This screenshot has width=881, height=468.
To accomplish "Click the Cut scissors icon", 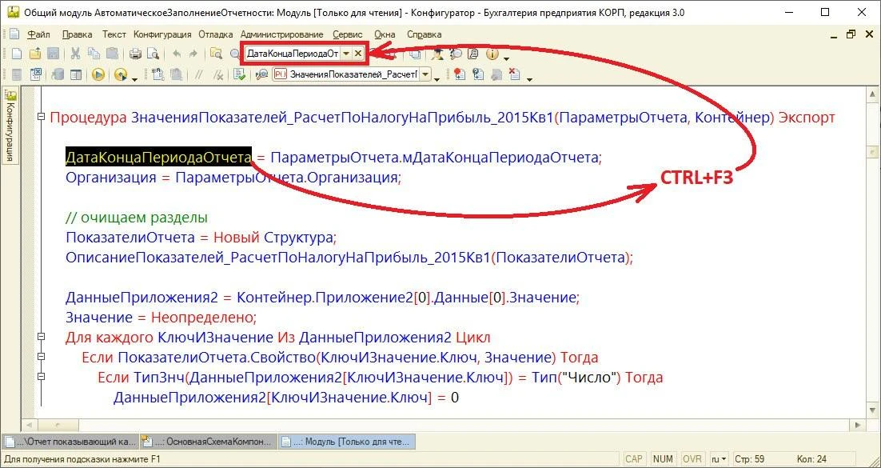I will [75, 54].
